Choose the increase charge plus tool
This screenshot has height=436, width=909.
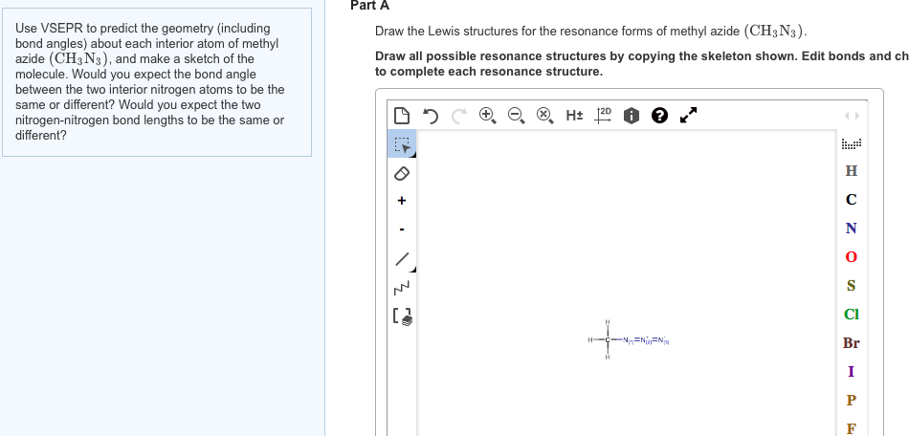coord(402,201)
